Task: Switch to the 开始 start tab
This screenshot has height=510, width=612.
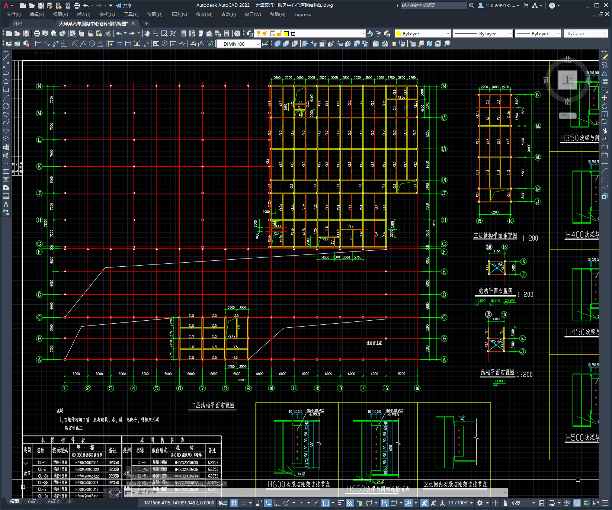Action: click(18, 23)
